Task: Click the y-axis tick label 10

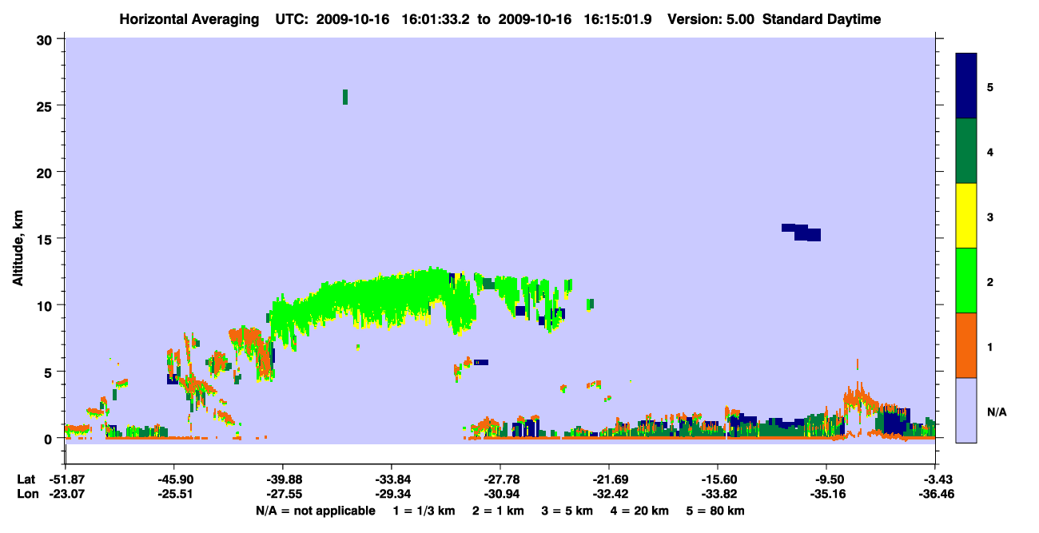Action: pyautogui.click(x=46, y=305)
